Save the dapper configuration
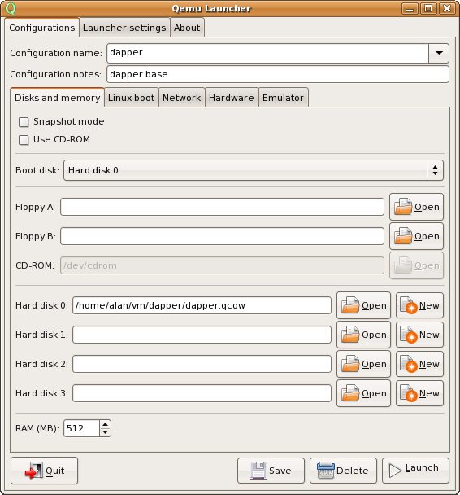This screenshot has width=460, height=495. tap(271, 471)
